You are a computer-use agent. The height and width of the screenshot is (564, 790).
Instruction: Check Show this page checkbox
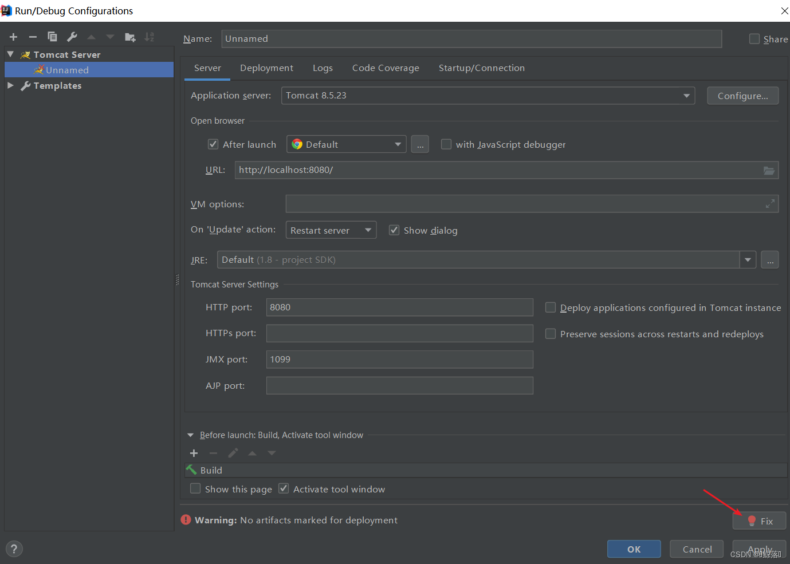click(195, 488)
